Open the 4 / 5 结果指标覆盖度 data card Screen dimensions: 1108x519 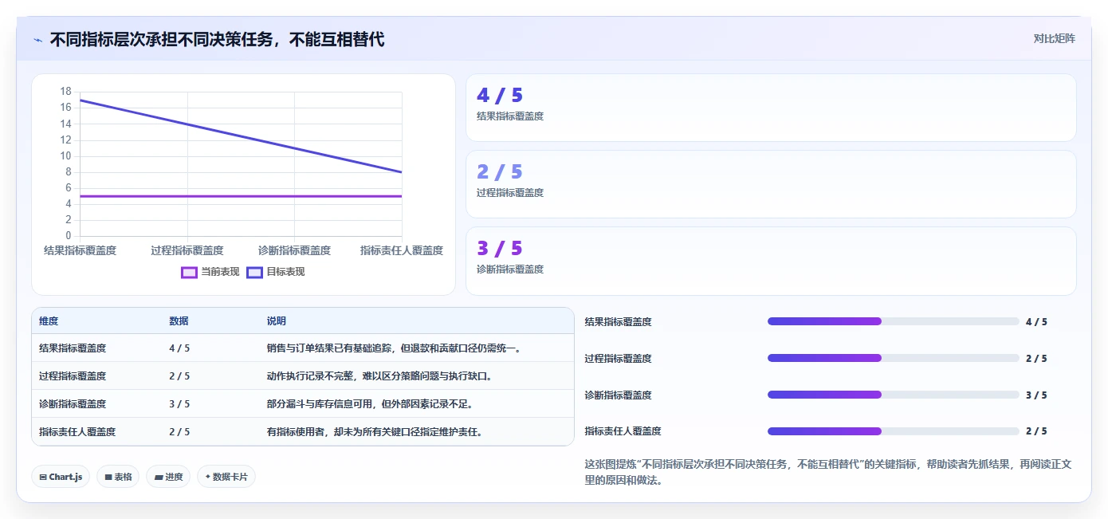(771, 108)
